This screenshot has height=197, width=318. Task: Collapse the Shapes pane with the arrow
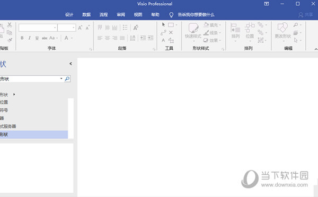pyautogui.click(x=70, y=64)
